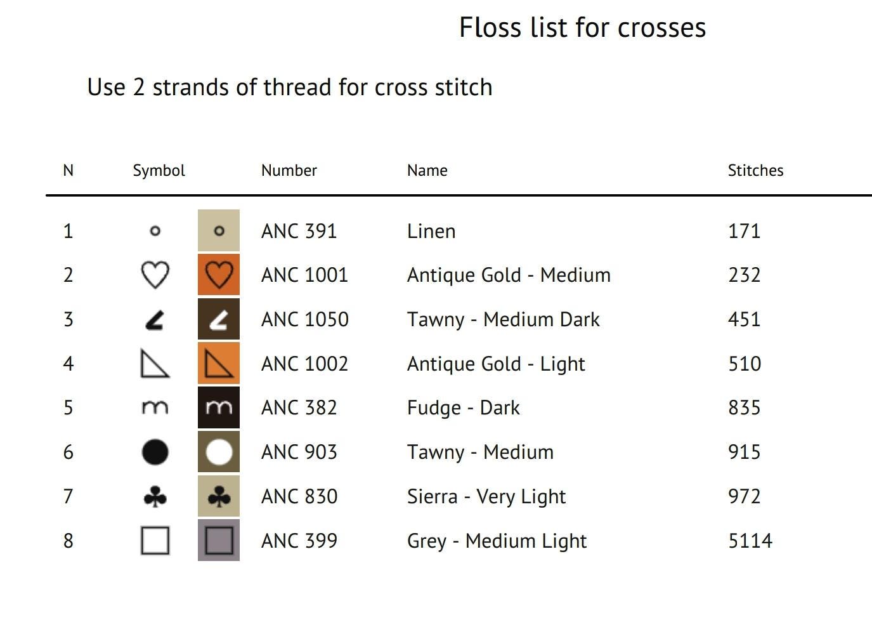This screenshot has width=872, height=641.
Task: Click the Number column header
Action: point(289,170)
